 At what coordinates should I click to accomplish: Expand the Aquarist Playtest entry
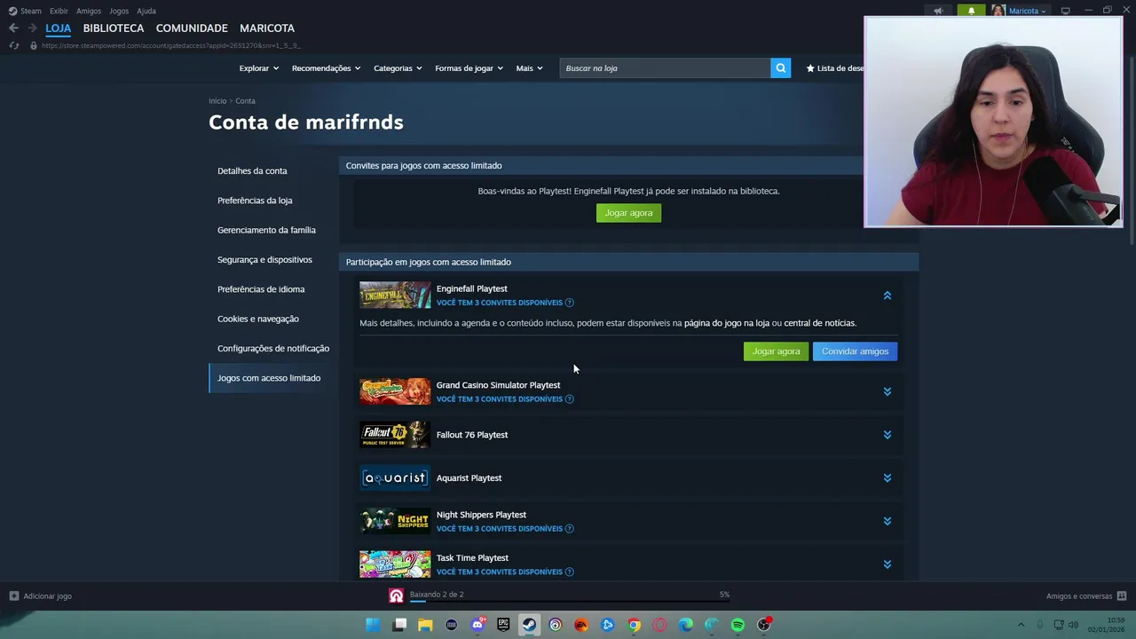point(887,478)
